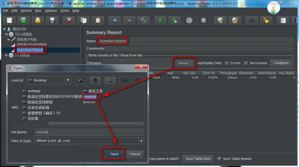Switch to List view icon in Open dialog
The height and width of the screenshot is (167, 299).
pyautogui.click(x=125, y=80)
